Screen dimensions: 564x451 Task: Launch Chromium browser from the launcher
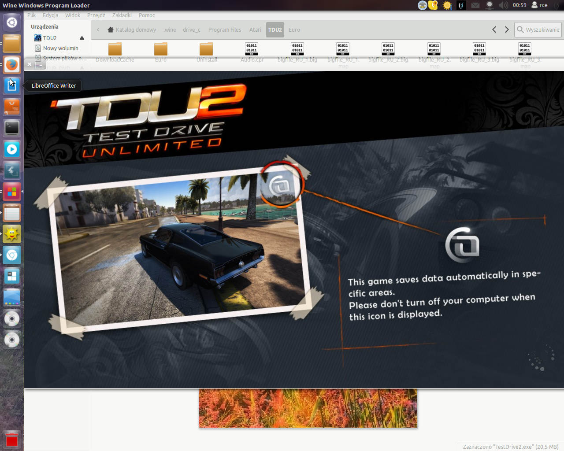pyautogui.click(x=12, y=255)
